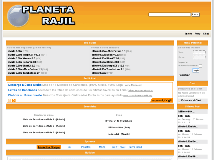
Task: Open MorphXT v12.6 in Ultimos eMules añadidos
Action: tap(108, 66)
